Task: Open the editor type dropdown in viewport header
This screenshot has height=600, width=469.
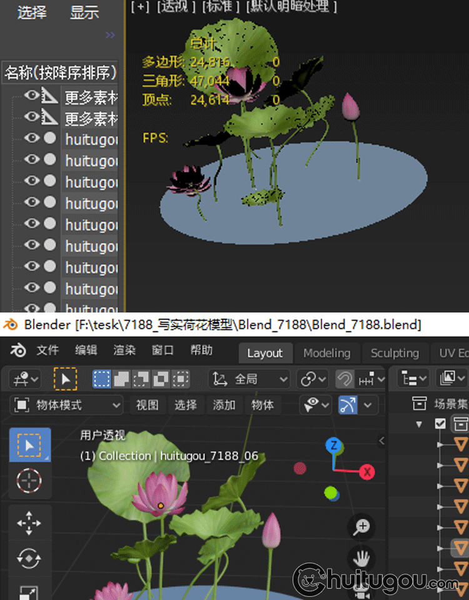Action: coord(25,379)
